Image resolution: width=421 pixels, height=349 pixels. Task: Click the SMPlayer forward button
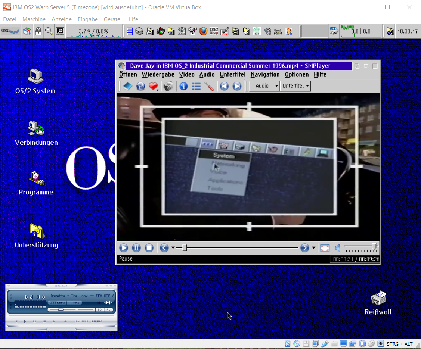tap(305, 248)
